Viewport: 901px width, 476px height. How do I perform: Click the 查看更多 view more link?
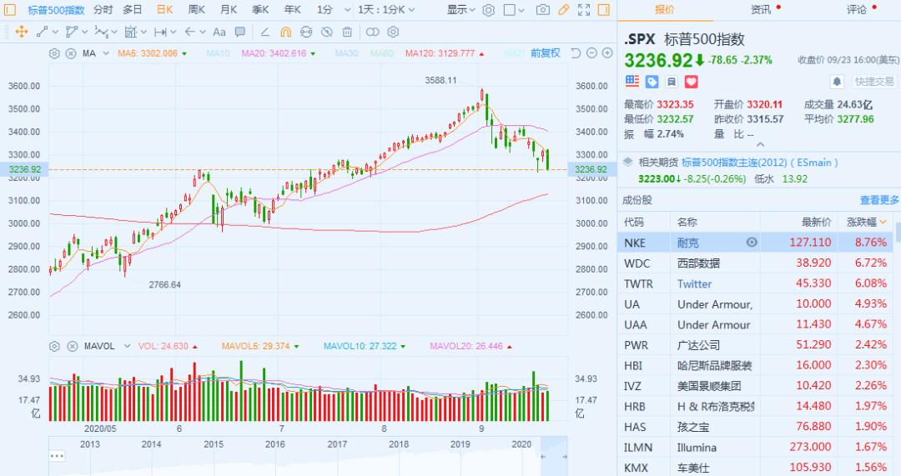pos(879,200)
